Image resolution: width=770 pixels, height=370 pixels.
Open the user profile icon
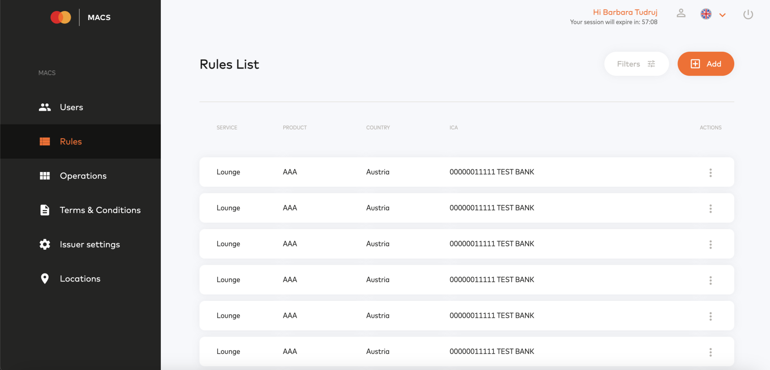[x=681, y=14]
